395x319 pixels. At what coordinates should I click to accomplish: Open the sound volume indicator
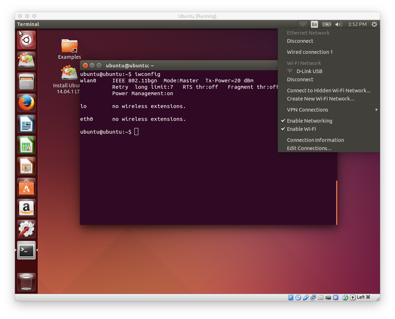pyautogui.click(x=339, y=24)
